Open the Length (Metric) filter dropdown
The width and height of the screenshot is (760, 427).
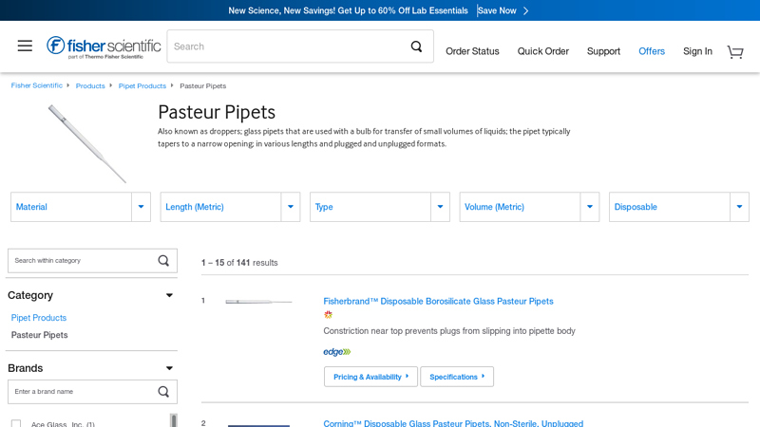pyautogui.click(x=230, y=207)
